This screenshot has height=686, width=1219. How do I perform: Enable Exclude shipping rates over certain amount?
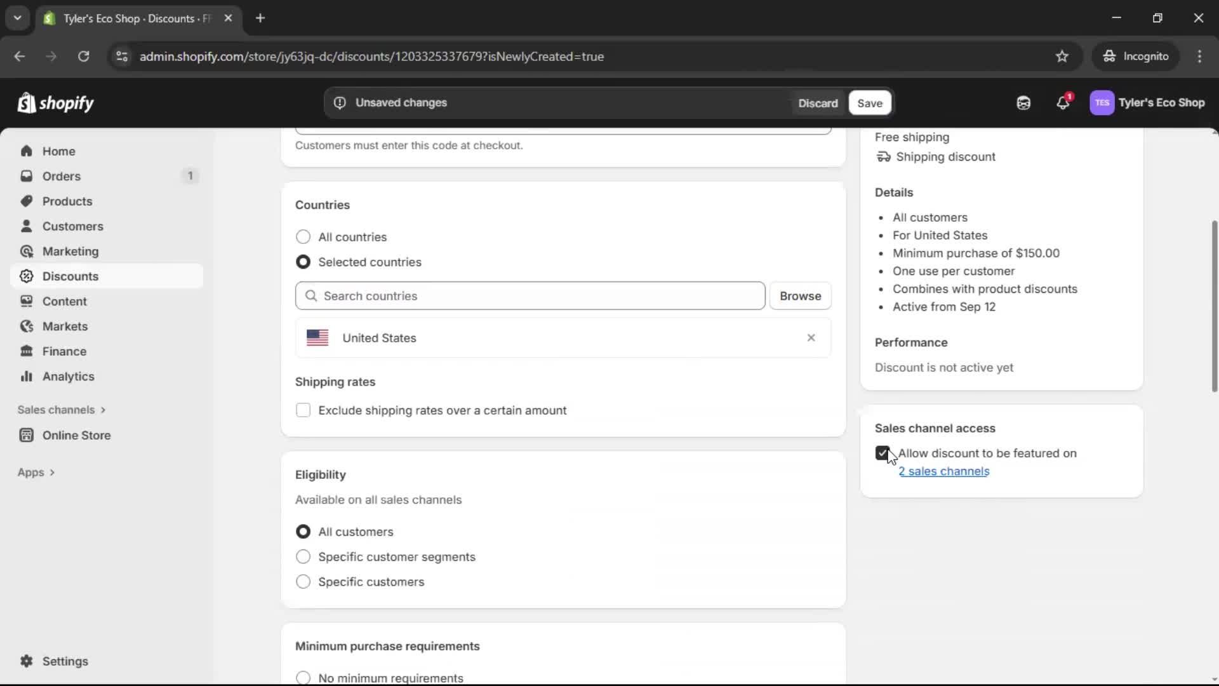pos(303,410)
